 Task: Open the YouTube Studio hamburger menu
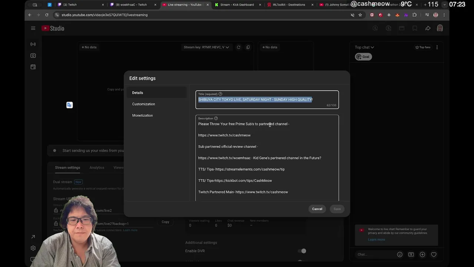click(x=33, y=28)
